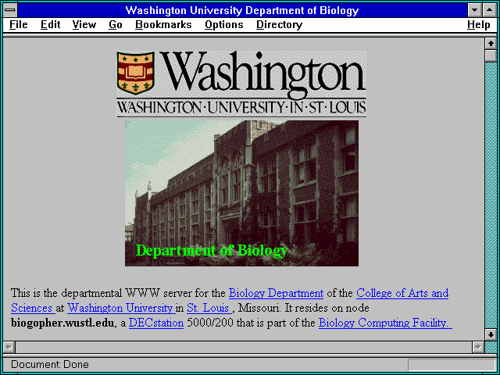This screenshot has width=500, height=375.
Task: Follow the Biology Department link
Action: [x=276, y=293]
